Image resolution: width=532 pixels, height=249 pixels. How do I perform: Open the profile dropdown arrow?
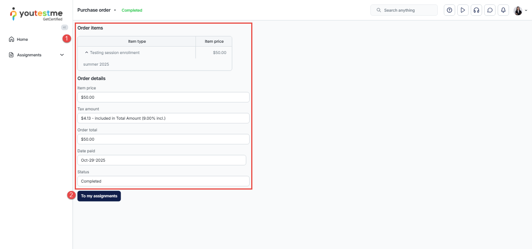pyautogui.click(x=526, y=10)
